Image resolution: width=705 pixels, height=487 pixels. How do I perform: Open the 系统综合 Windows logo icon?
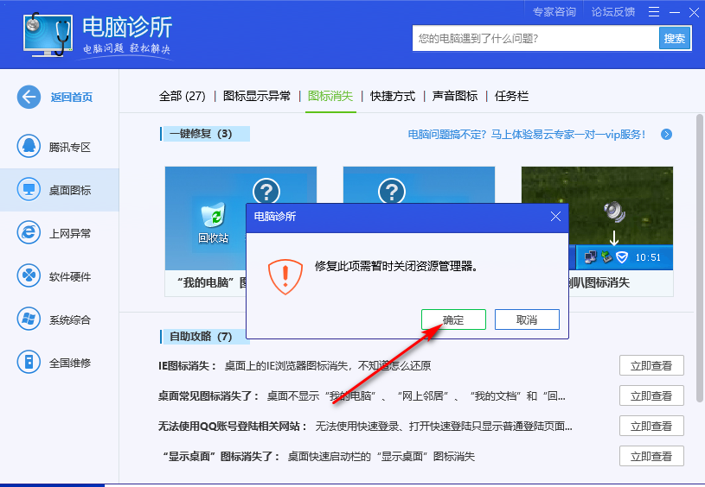(x=29, y=319)
